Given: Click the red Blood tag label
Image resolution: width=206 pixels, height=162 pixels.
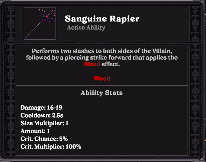Looking at the screenshot, I should point(102,79).
